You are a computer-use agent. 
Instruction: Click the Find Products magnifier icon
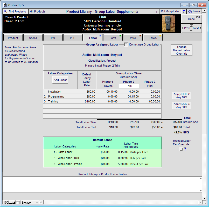pyautogui.click(x=5, y=11)
